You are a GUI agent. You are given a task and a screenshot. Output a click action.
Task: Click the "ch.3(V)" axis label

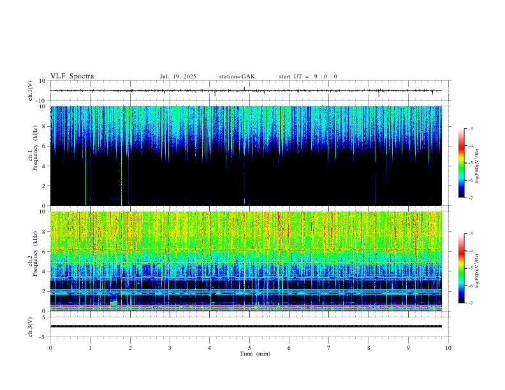point(31,328)
